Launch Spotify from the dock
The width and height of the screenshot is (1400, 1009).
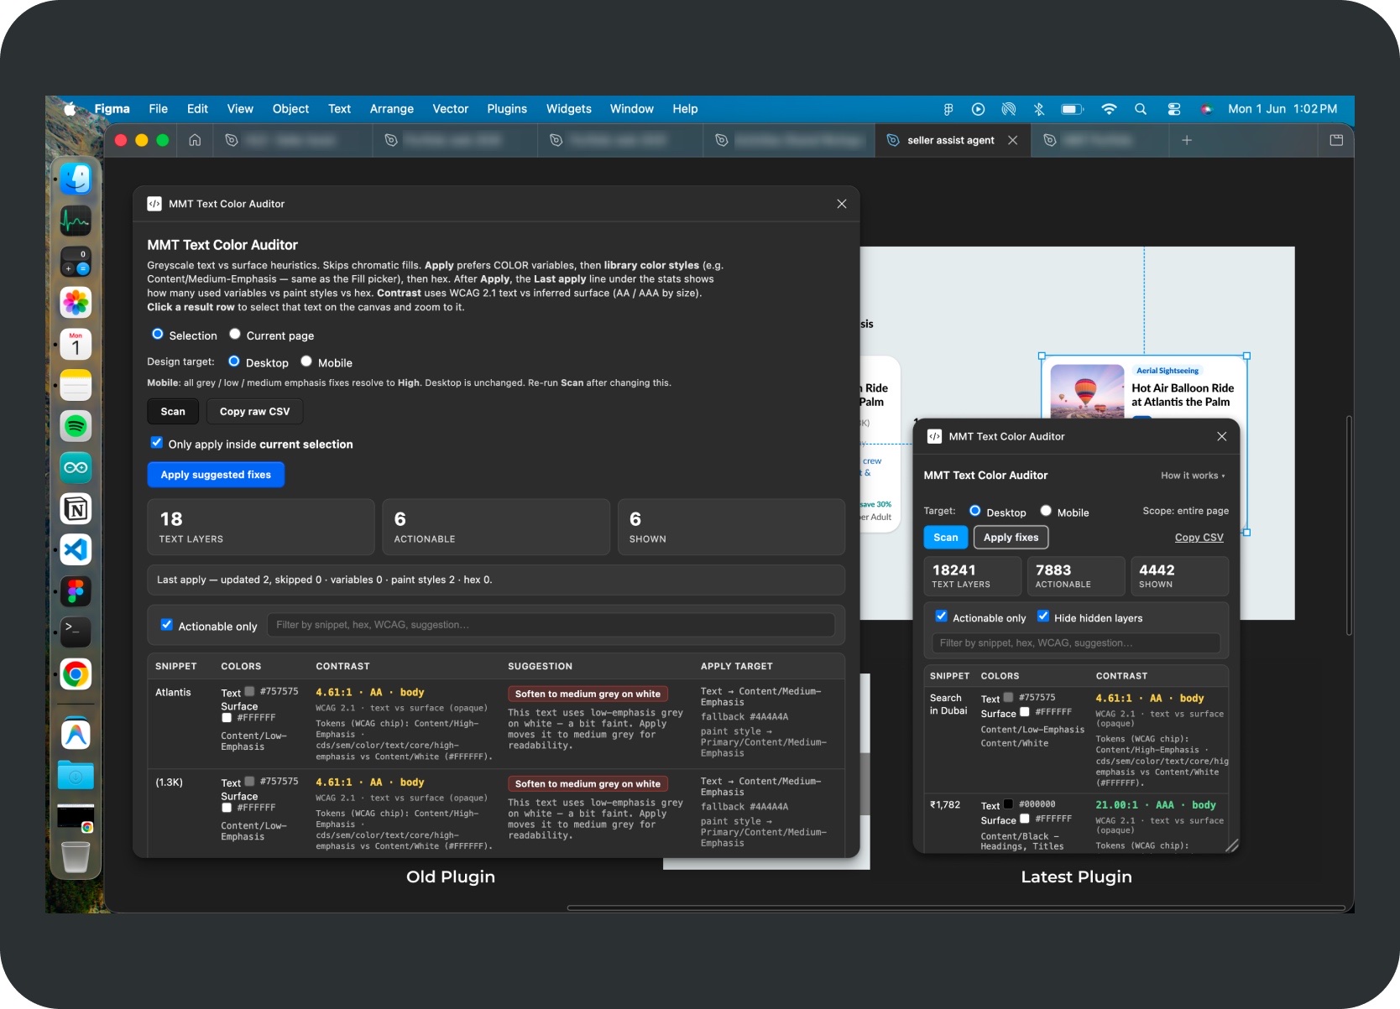pos(76,426)
